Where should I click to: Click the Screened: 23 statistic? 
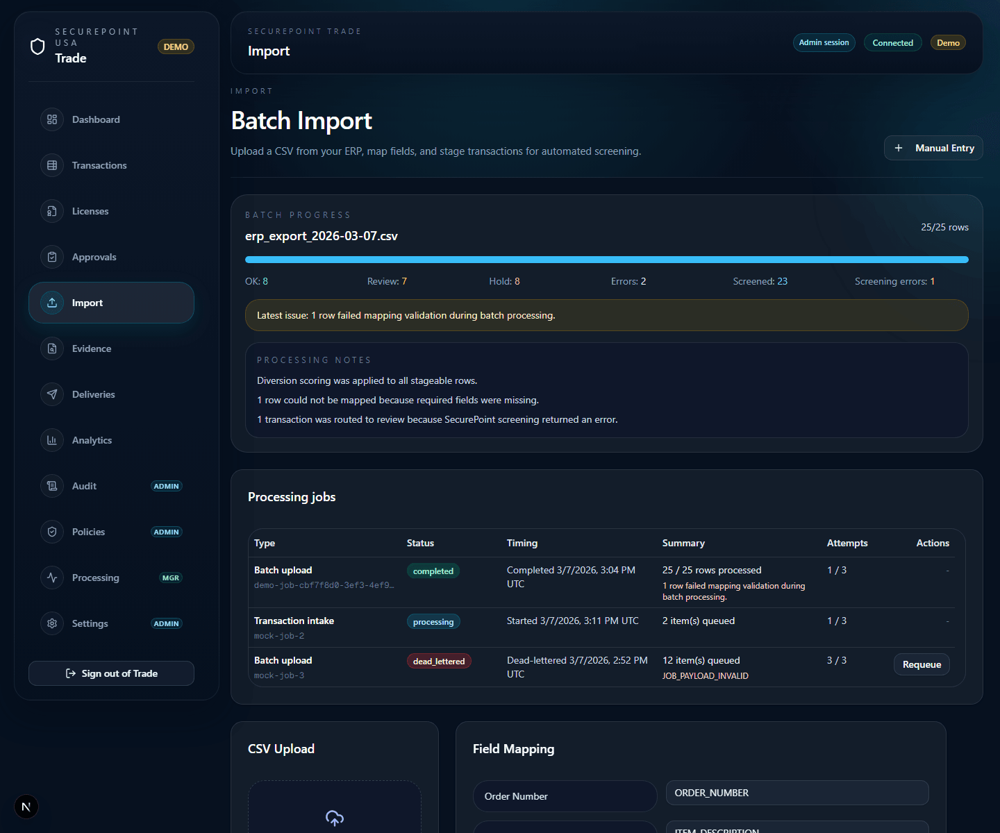(760, 281)
